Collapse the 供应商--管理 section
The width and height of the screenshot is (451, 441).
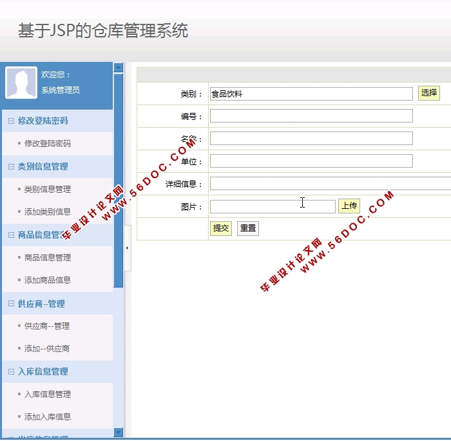(11, 304)
